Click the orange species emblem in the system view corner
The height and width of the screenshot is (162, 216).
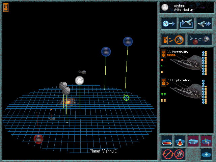6,7
